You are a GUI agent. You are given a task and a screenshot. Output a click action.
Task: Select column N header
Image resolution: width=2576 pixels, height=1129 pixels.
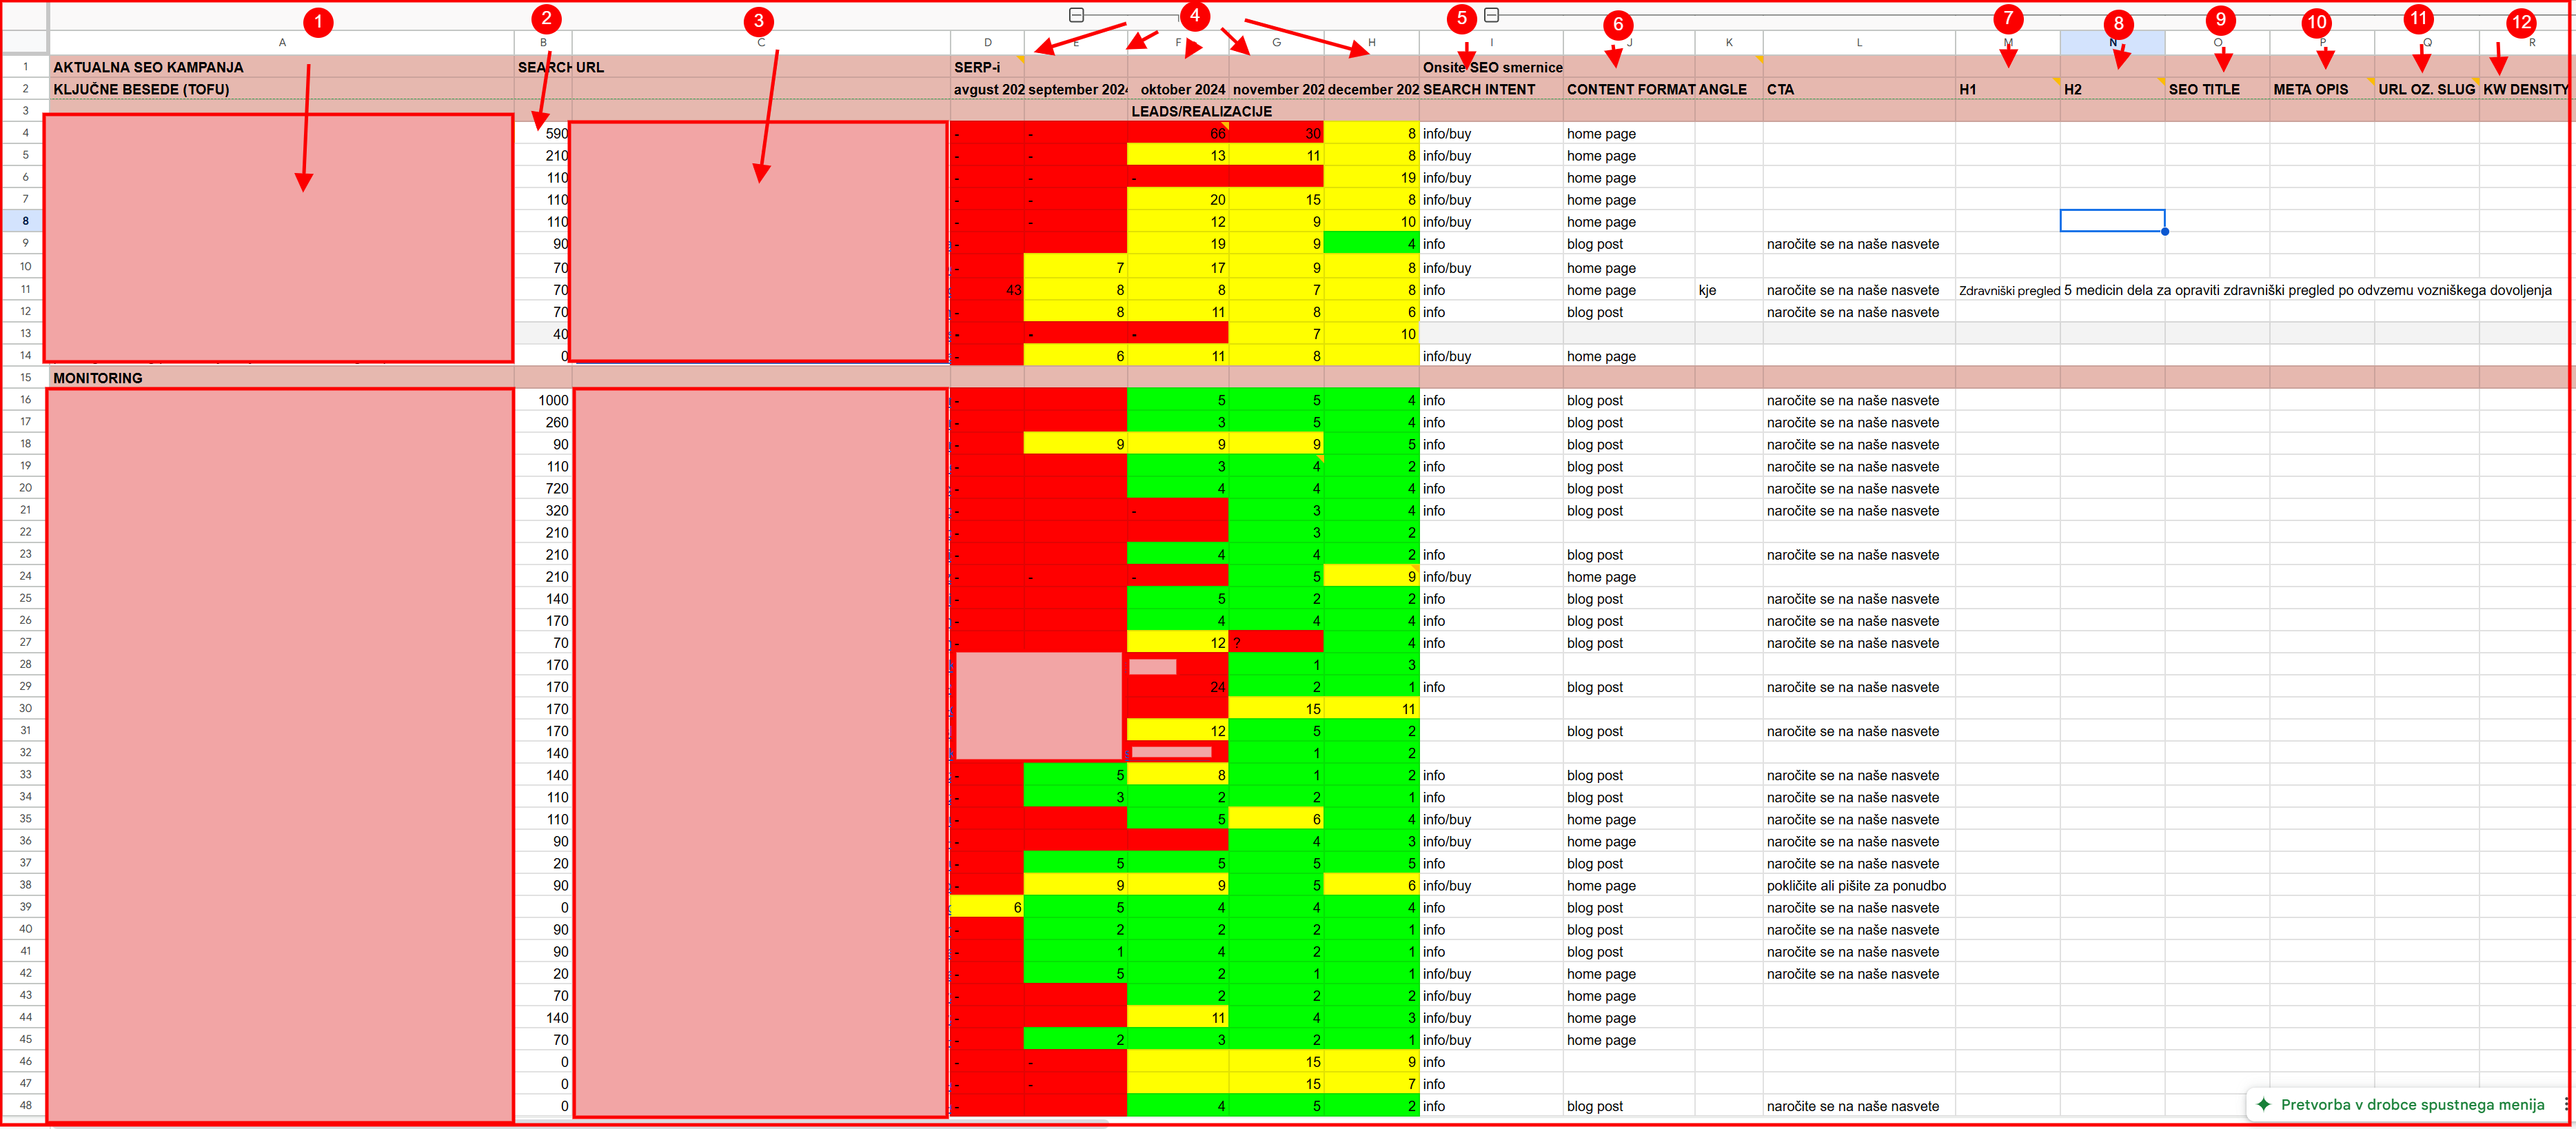(2112, 42)
